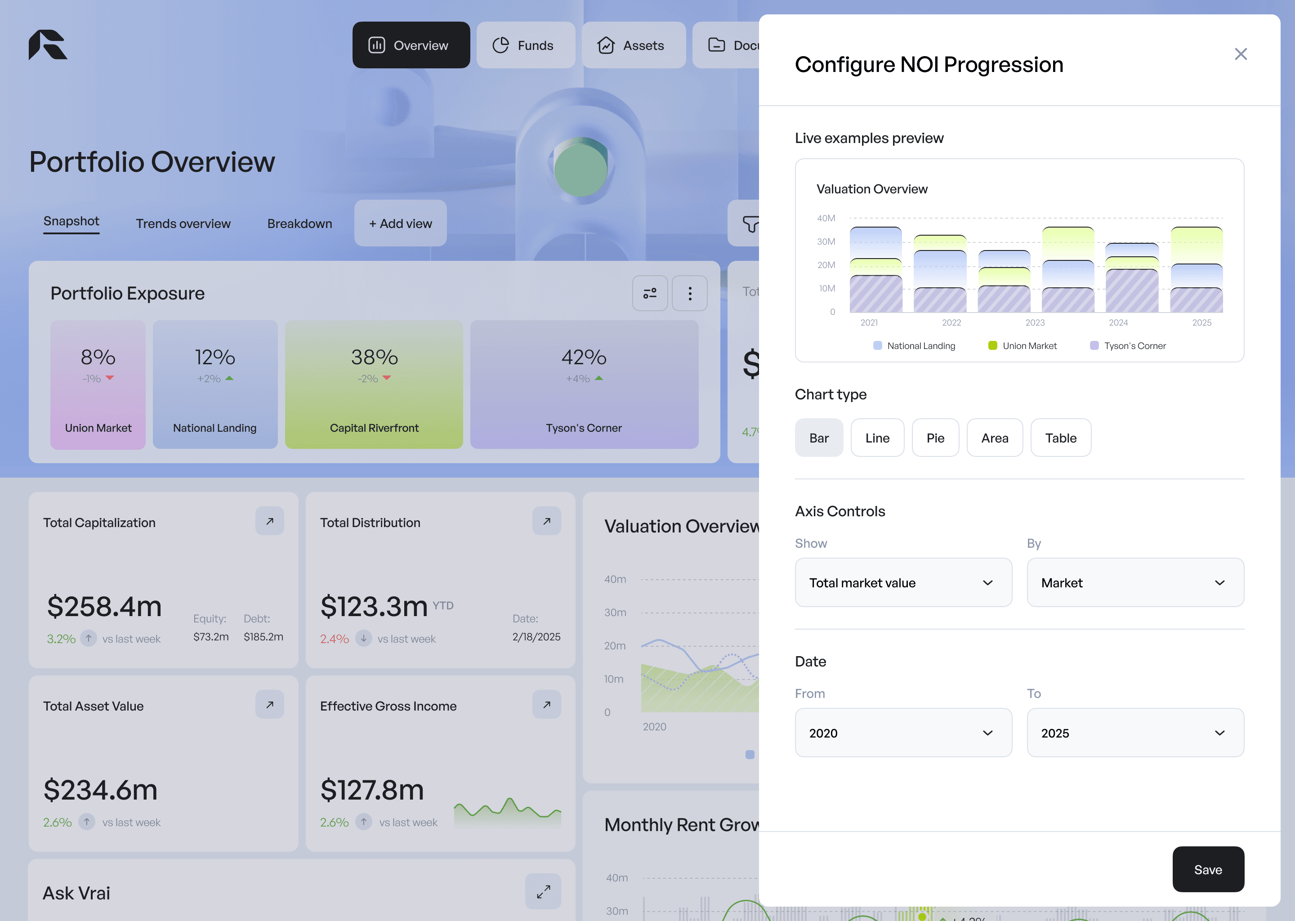This screenshot has width=1295, height=921.
Task: Select Table as the chart type
Action: 1061,437
